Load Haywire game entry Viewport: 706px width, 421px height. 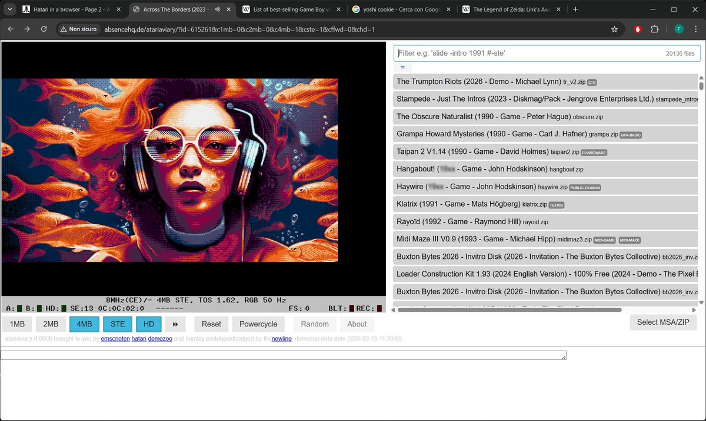(545, 187)
